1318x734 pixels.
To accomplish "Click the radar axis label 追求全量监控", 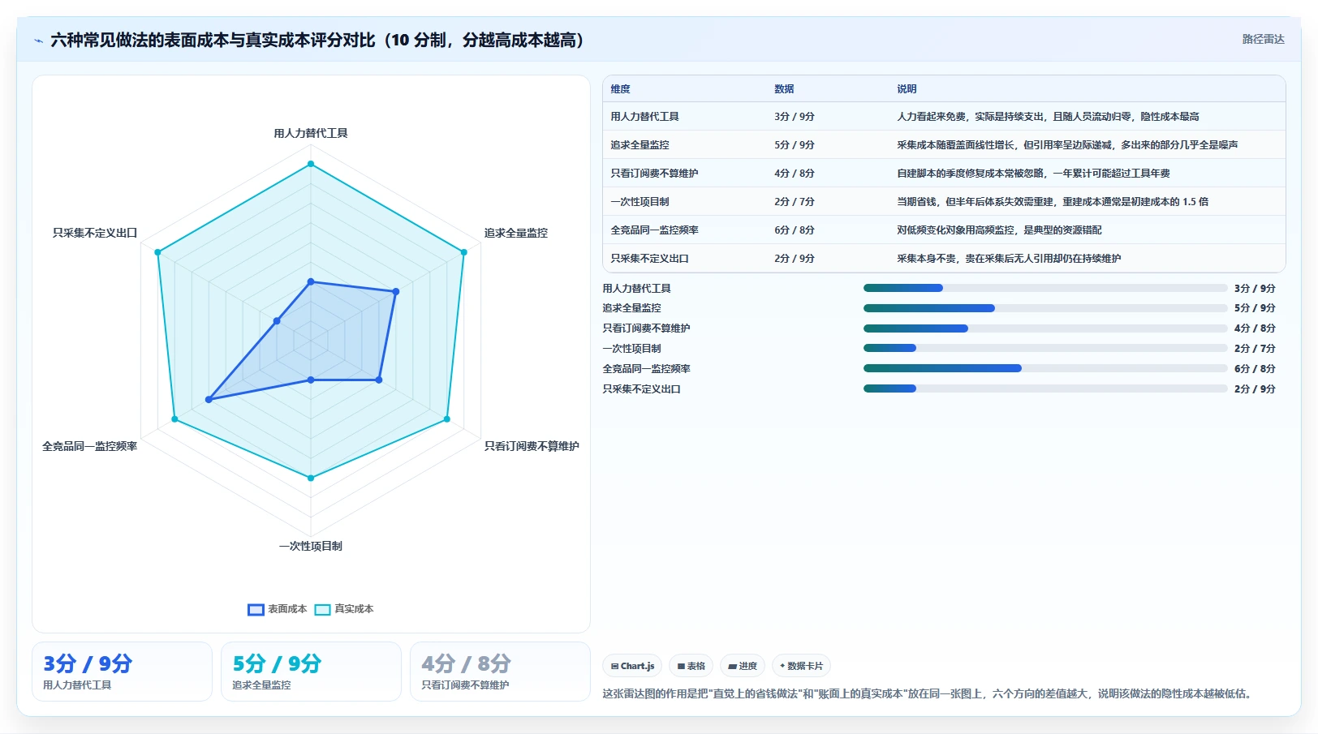I will click(x=516, y=234).
